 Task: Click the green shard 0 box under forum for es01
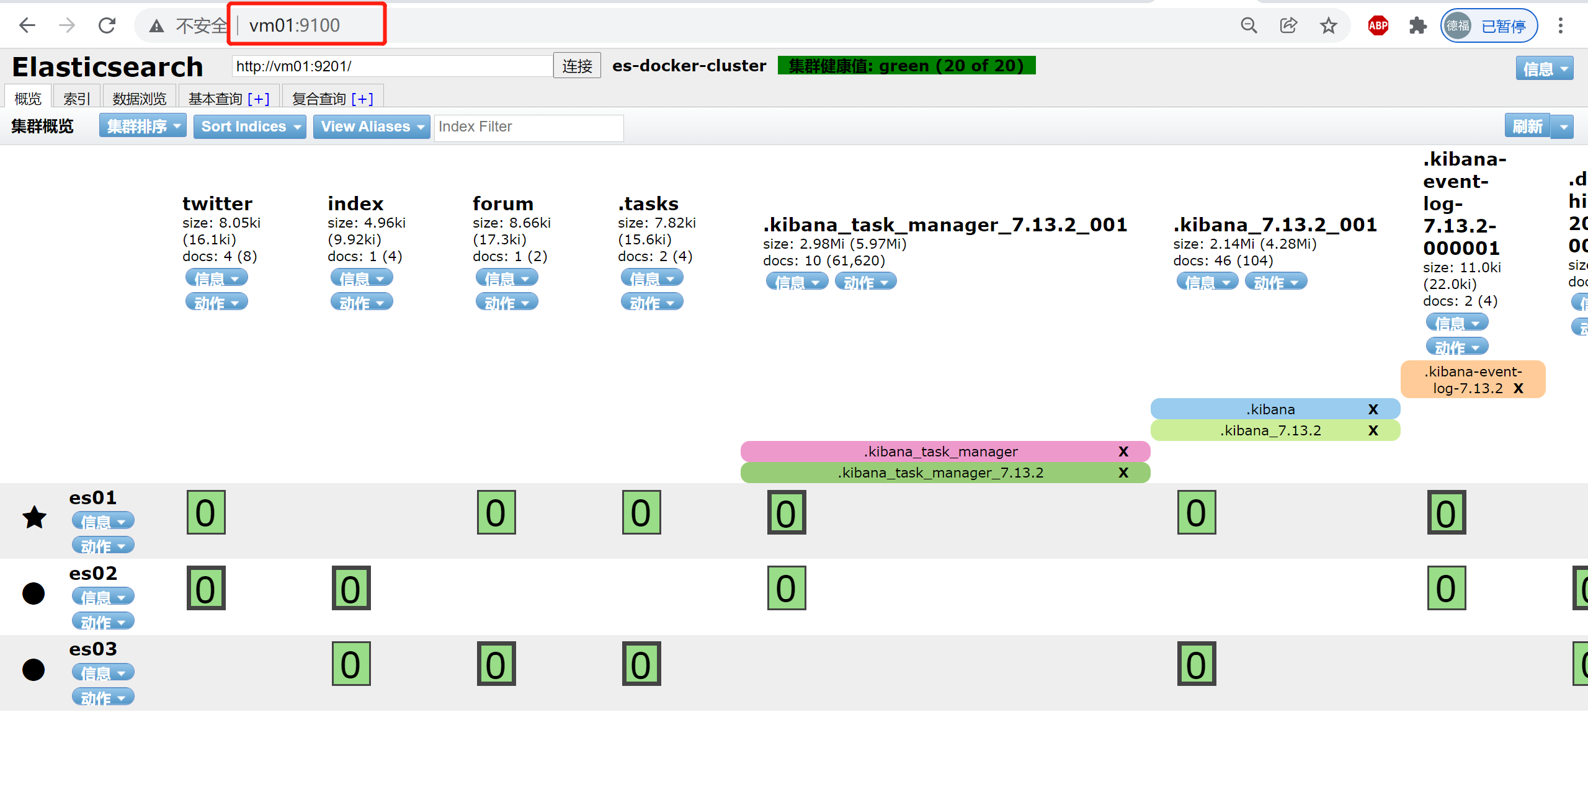[x=496, y=512]
